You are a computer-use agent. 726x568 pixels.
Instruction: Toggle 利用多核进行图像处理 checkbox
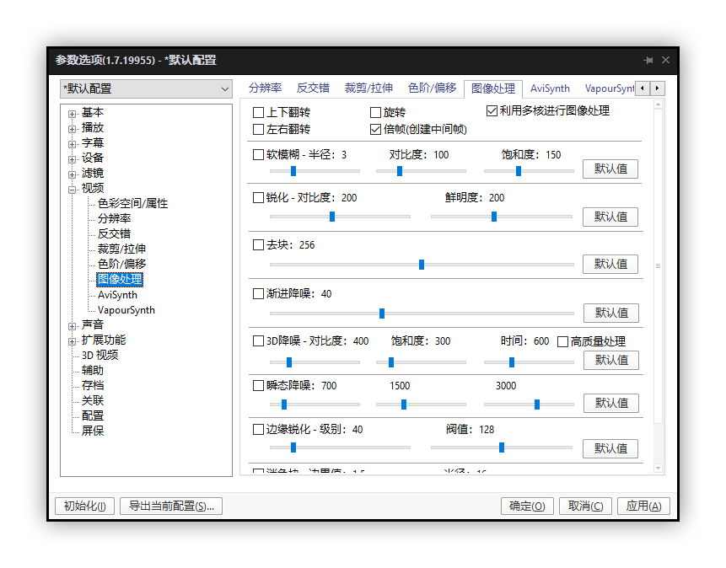coord(492,111)
